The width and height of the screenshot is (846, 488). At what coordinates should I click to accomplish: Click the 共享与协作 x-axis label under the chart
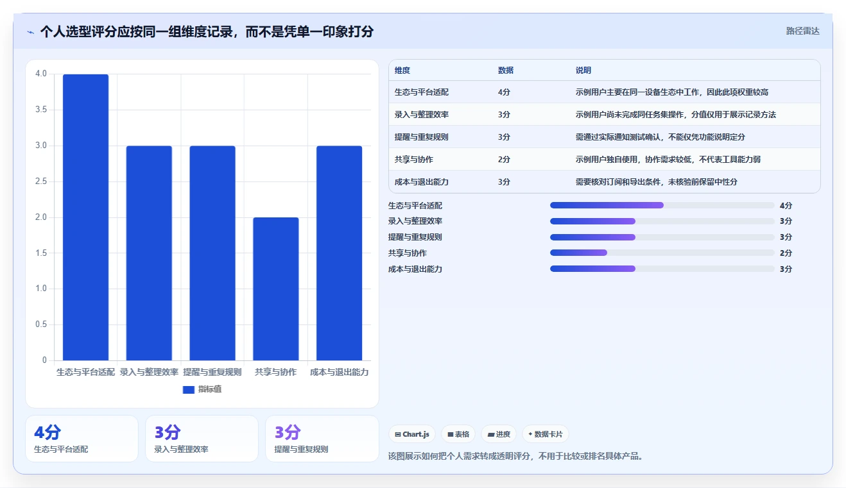pyautogui.click(x=276, y=372)
